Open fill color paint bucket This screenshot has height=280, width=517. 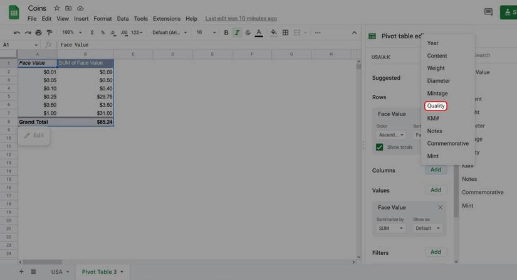coord(274,33)
